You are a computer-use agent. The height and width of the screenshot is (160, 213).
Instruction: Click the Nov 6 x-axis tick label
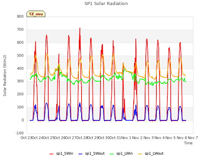click(x=182, y=138)
